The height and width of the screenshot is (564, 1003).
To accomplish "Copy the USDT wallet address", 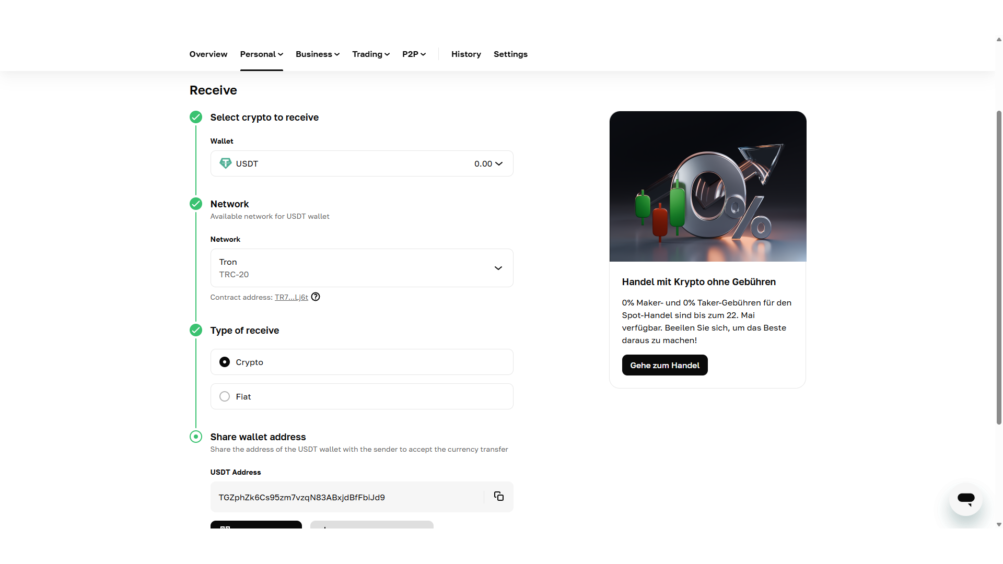I will (x=498, y=497).
